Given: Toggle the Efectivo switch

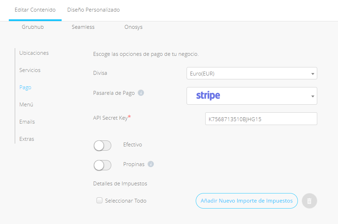Looking at the screenshot, I should pos(102,146).
